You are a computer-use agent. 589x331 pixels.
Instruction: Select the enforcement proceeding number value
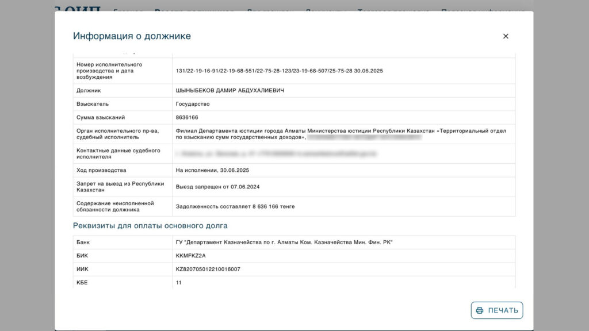pyautogui.click(x=279, y=71)
